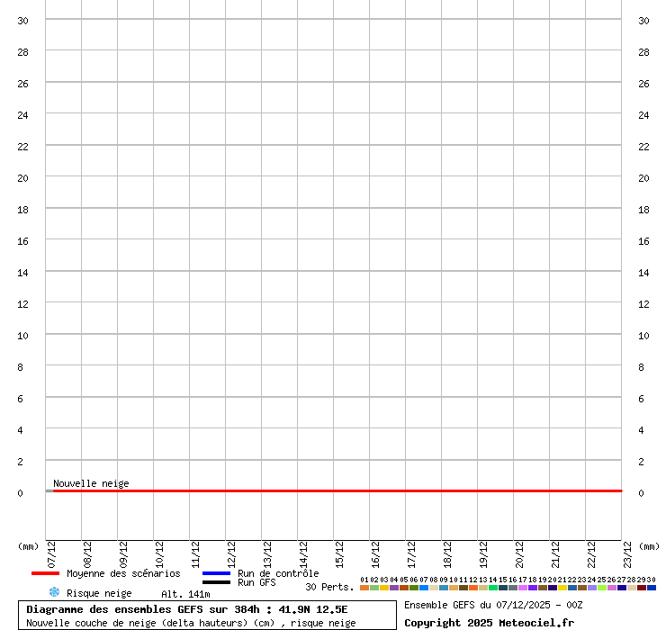The width and height of the screenshot is (666, 630).
Task: Click the Ensemble GEFS du 07/12/2025 text
Action: (x=493, y=605)
